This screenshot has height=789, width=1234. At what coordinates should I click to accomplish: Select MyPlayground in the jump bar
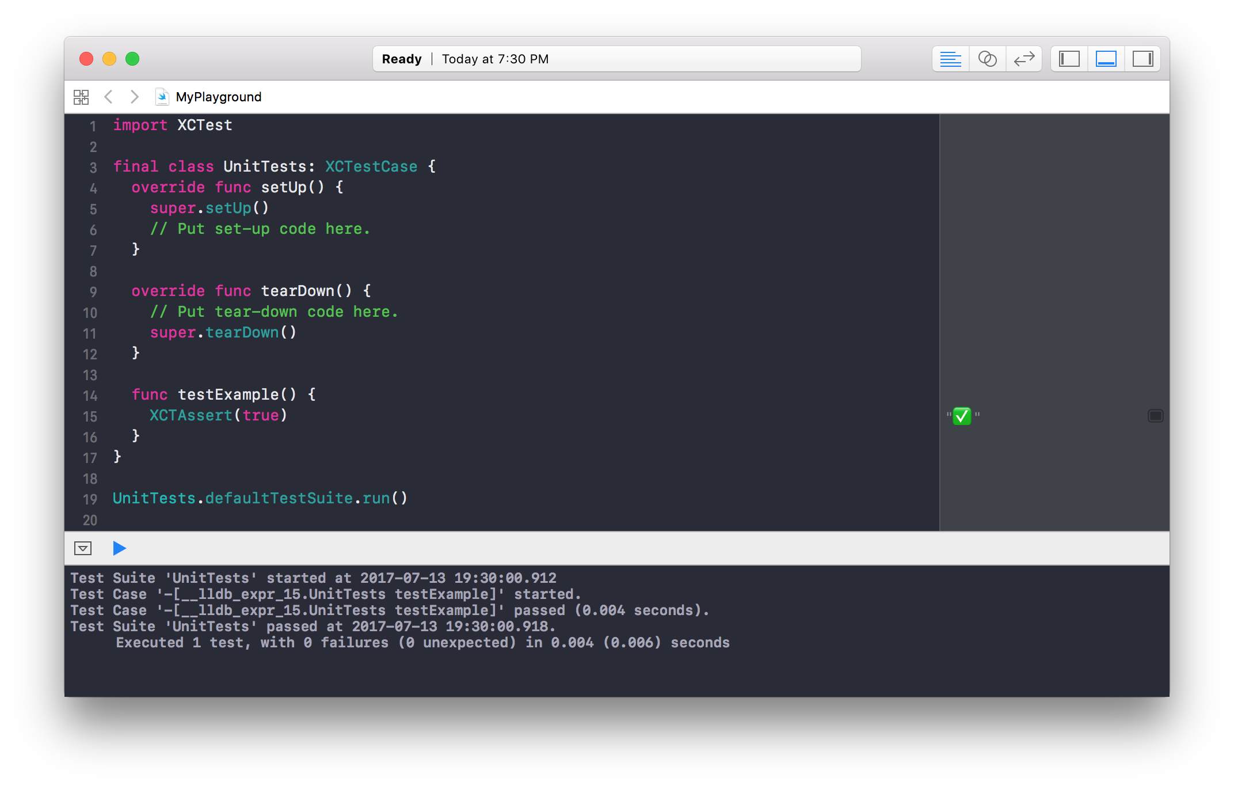tap(218, 97)
